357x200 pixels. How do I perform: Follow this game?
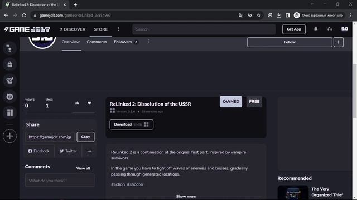click(x=290, y=42)
